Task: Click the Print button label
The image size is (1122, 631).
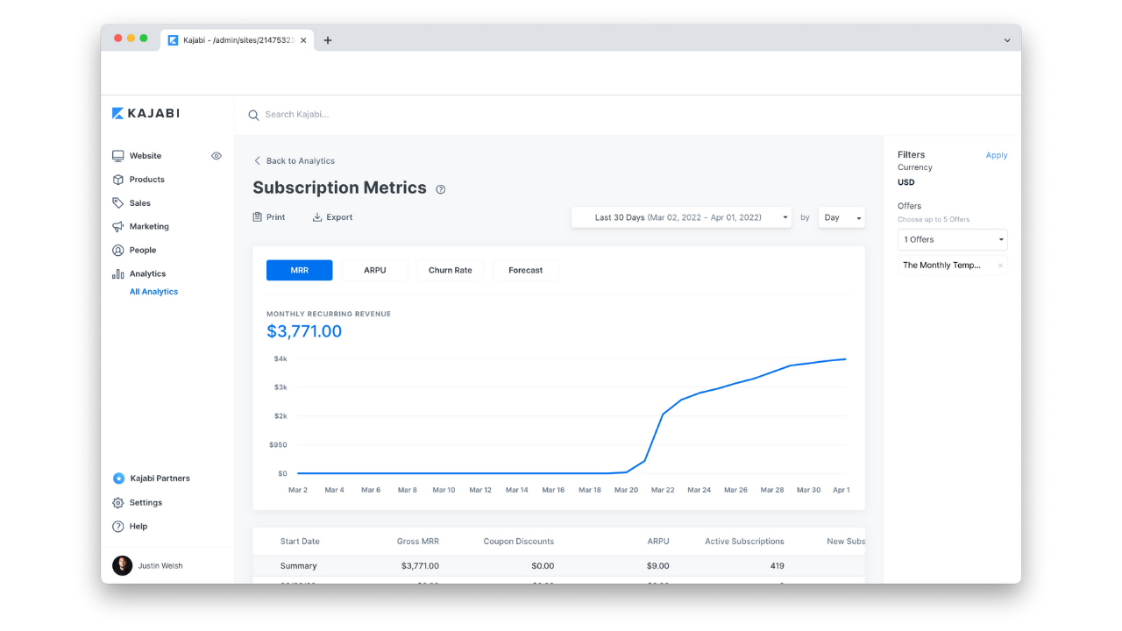Action: tap(276, 217)
